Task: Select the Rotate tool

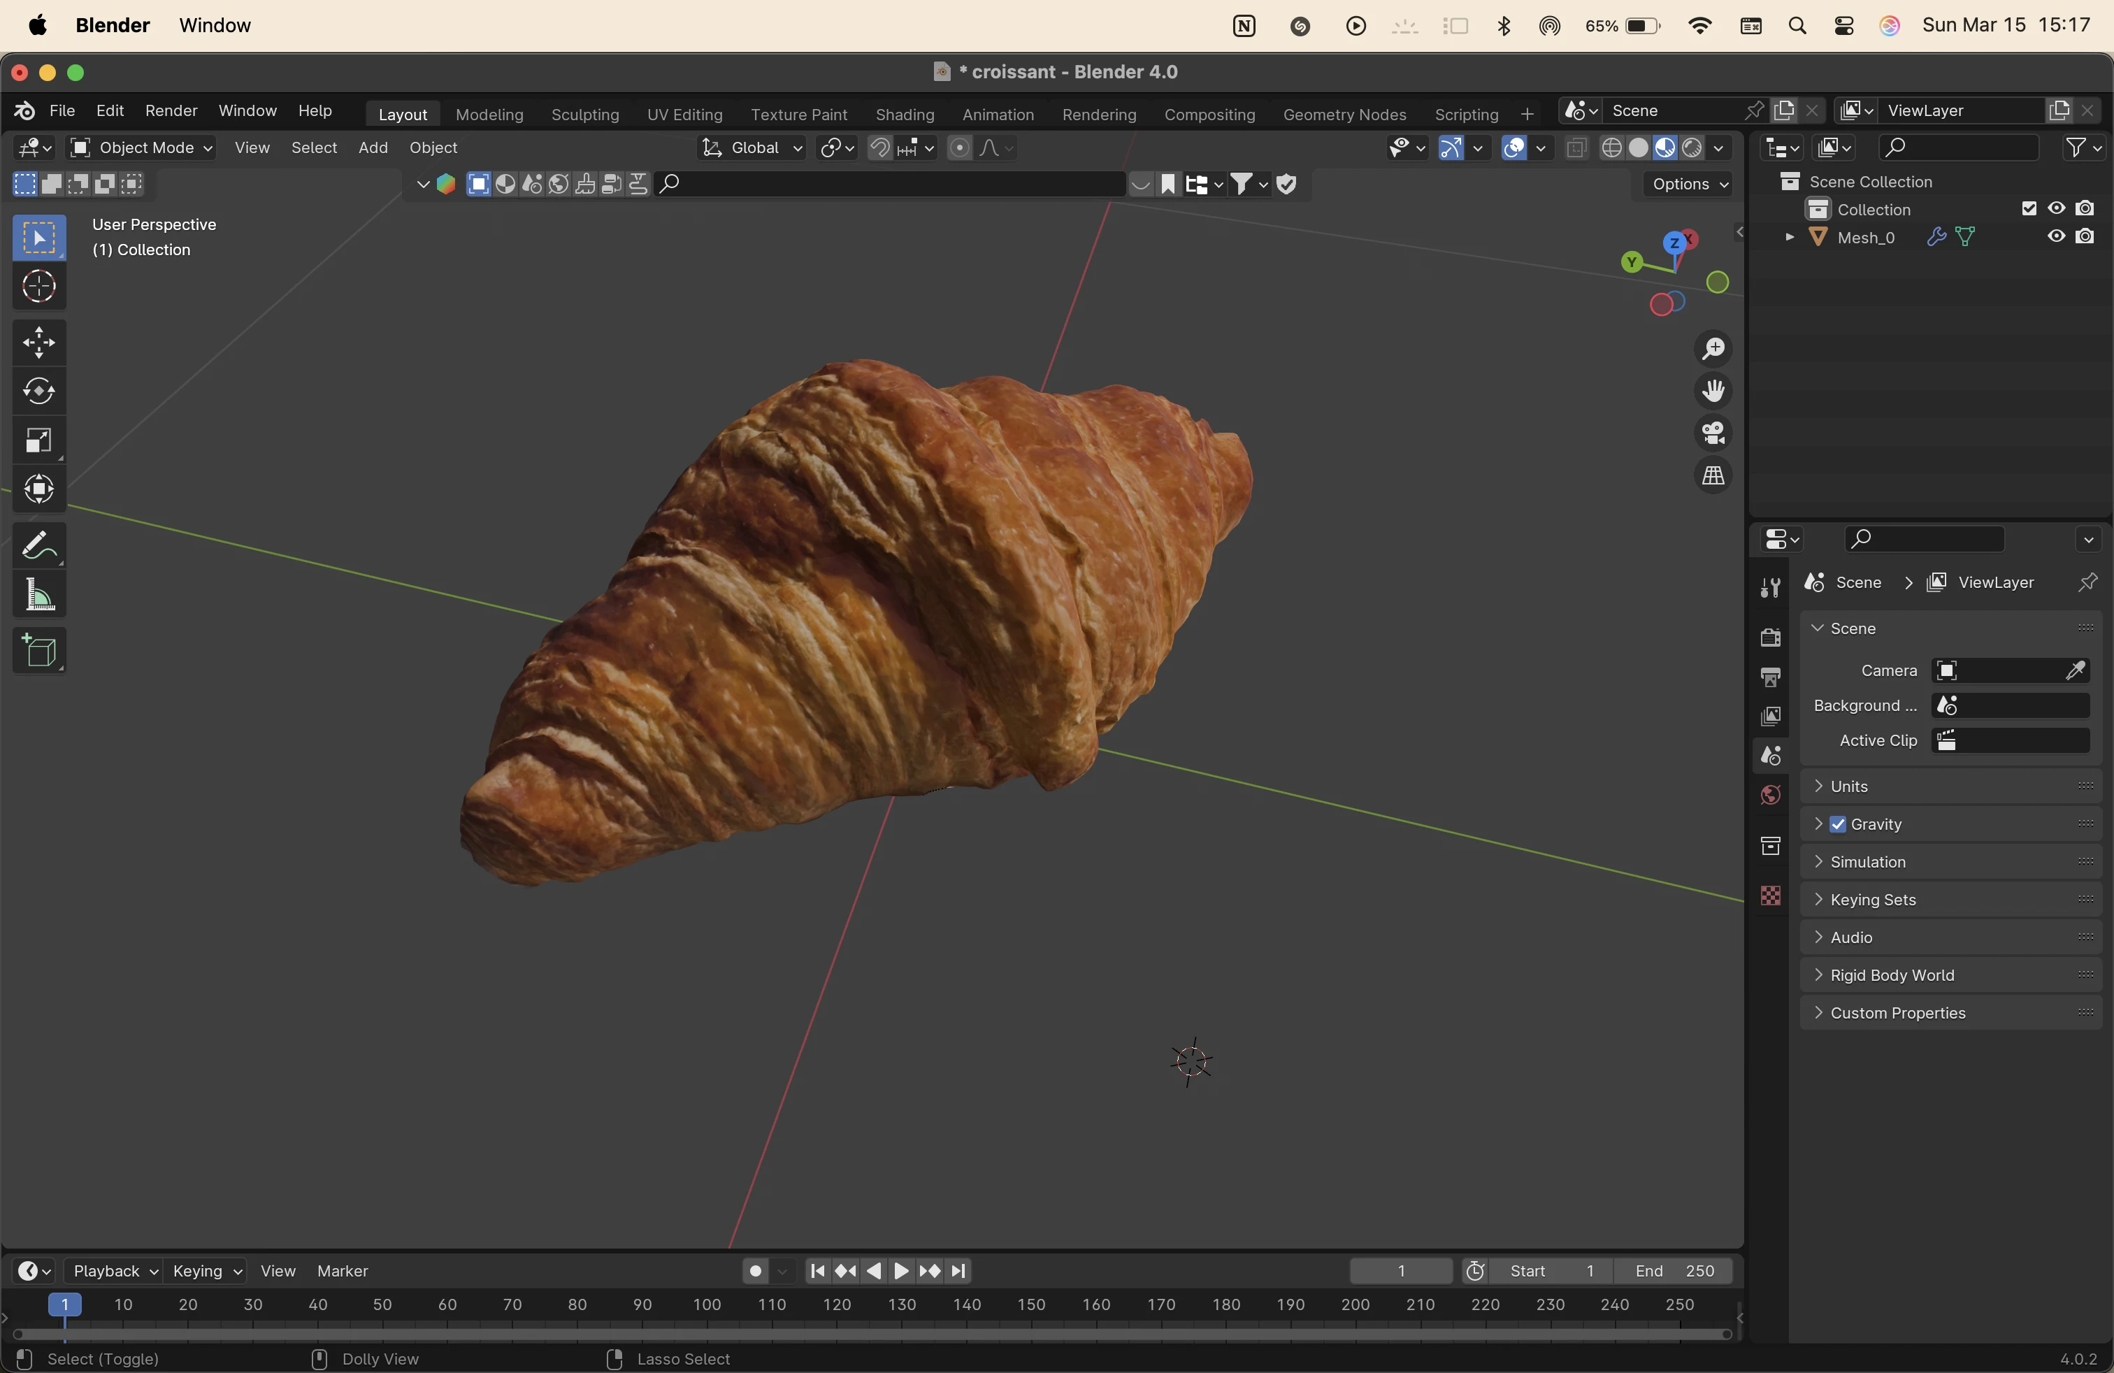Action: point(39,391)
